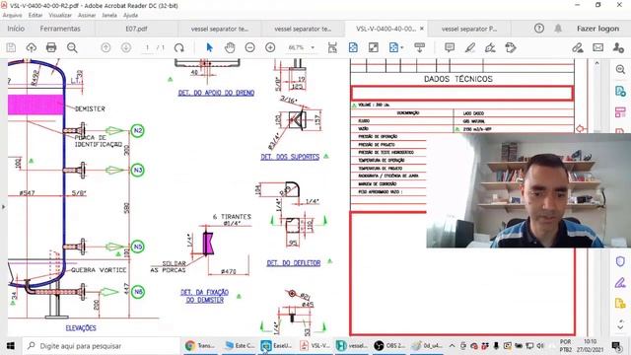
Task: Click nozzle marker N2 in the drawing
Action: coord(138,131)
